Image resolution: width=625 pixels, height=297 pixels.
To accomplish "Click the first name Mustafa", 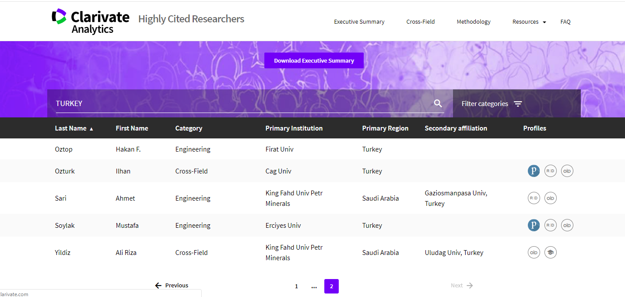I will coord(127,225).
